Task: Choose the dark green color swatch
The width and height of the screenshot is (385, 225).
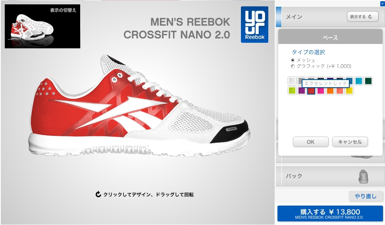Action: [368, 81]
